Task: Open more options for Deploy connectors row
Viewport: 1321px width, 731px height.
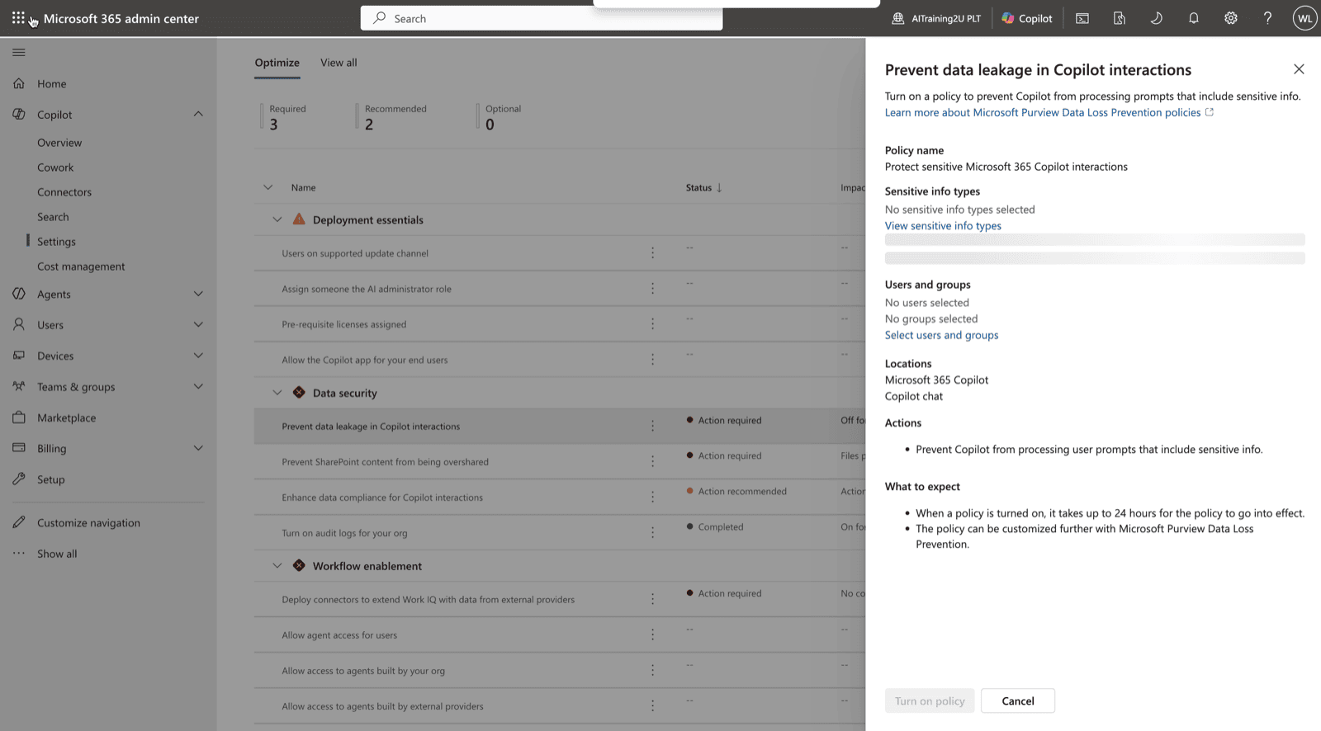Action: [x=652, y=600]
